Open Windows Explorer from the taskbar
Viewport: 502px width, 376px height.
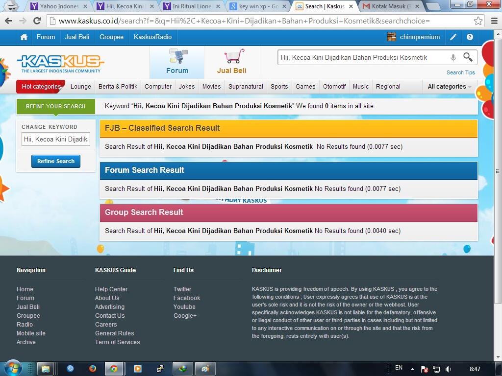(46, 369)
